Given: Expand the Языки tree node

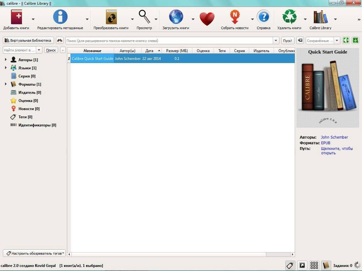Looking at the screenshot, I should [x=6, y=68].
